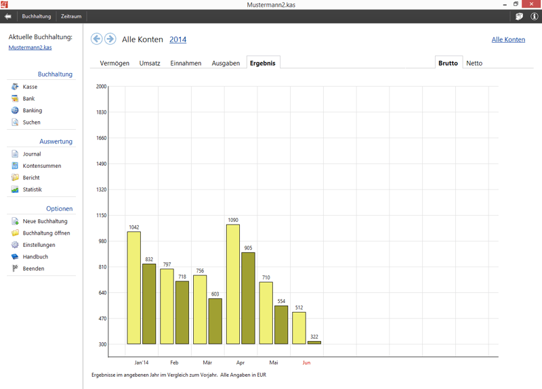Restore the window with the title bar button

coord(516,4)
